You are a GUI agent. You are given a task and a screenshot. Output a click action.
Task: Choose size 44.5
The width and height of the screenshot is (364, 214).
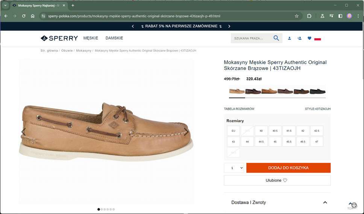pyautogui.click(x=261, y=142)
